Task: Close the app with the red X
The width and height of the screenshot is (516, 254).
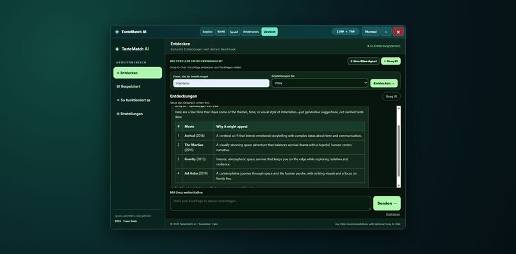Action: pos(398,31)
